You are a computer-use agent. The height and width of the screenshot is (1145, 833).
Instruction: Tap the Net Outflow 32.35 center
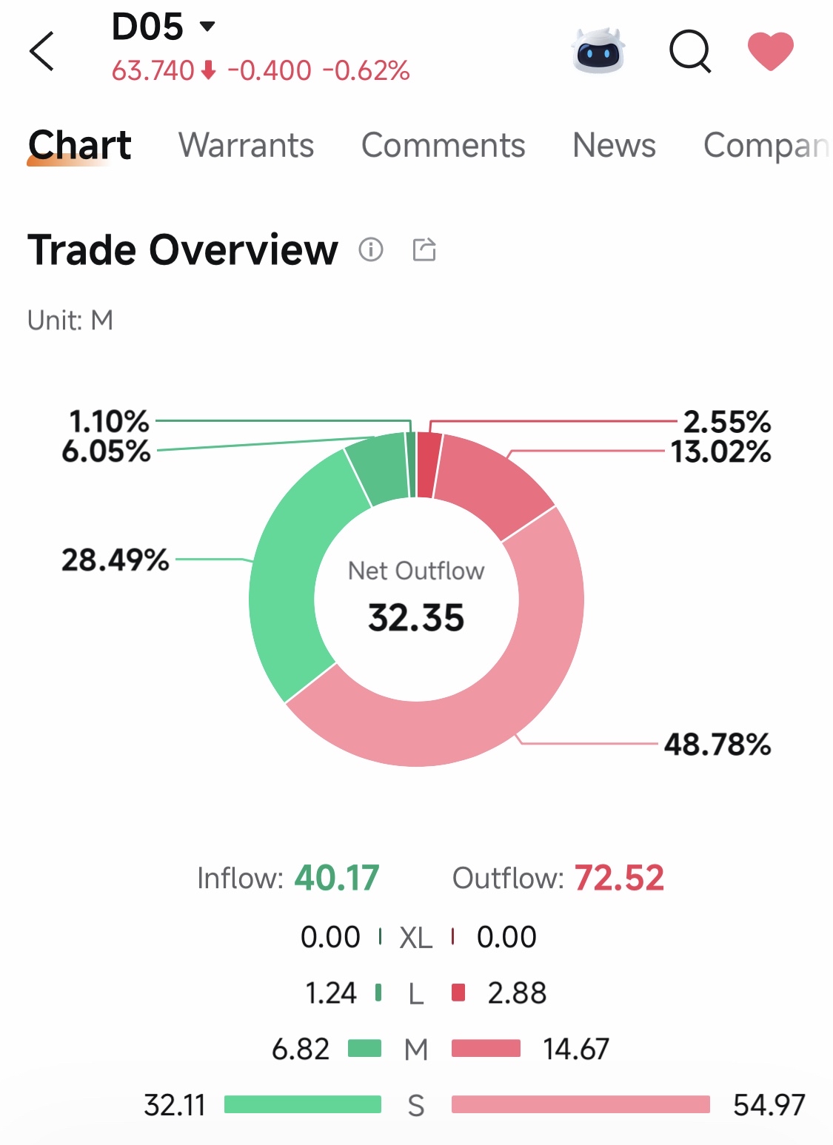416,597
